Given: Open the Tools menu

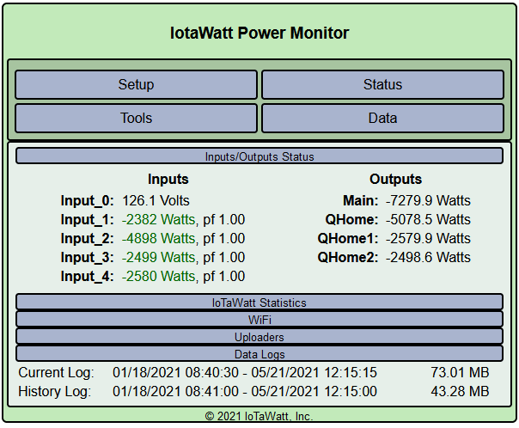Looking at the screenshot, I should [x=136, y=118].
